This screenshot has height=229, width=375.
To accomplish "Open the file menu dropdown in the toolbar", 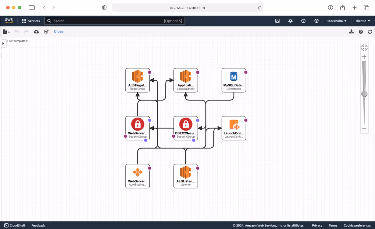I will [6, 31].
